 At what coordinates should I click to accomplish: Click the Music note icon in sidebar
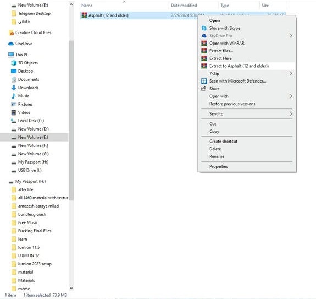point(14,96)
